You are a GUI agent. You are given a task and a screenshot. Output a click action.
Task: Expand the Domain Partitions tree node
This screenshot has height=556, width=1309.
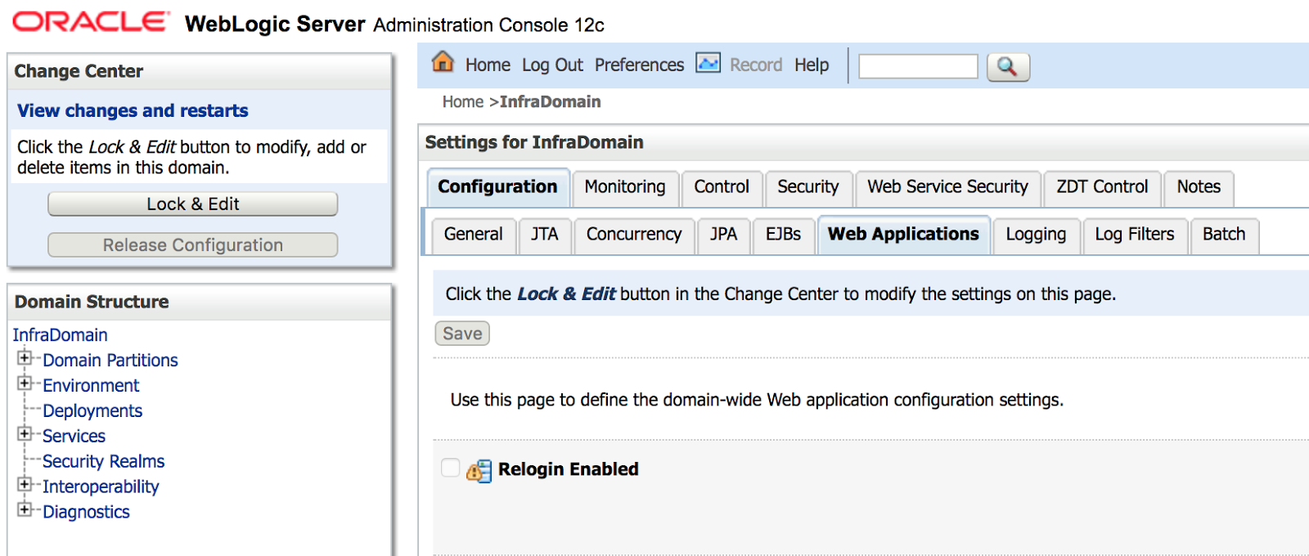tap(25, 358)
